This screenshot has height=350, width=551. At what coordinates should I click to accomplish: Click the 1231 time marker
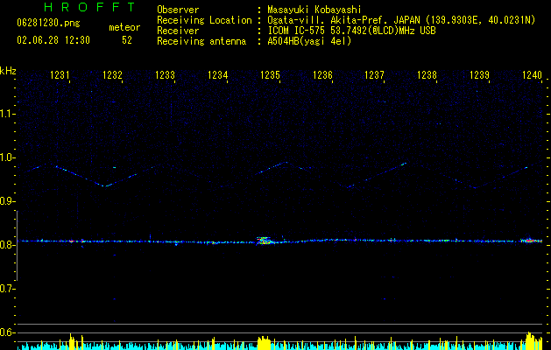point(60,75)
